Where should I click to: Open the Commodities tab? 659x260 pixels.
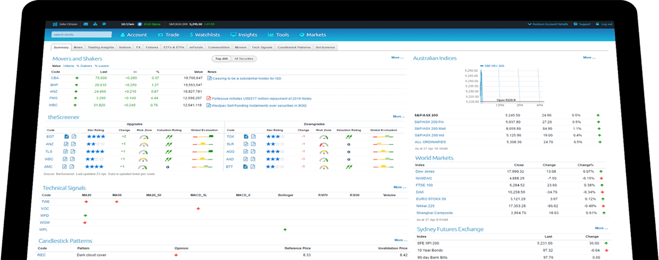coord(220,48)
